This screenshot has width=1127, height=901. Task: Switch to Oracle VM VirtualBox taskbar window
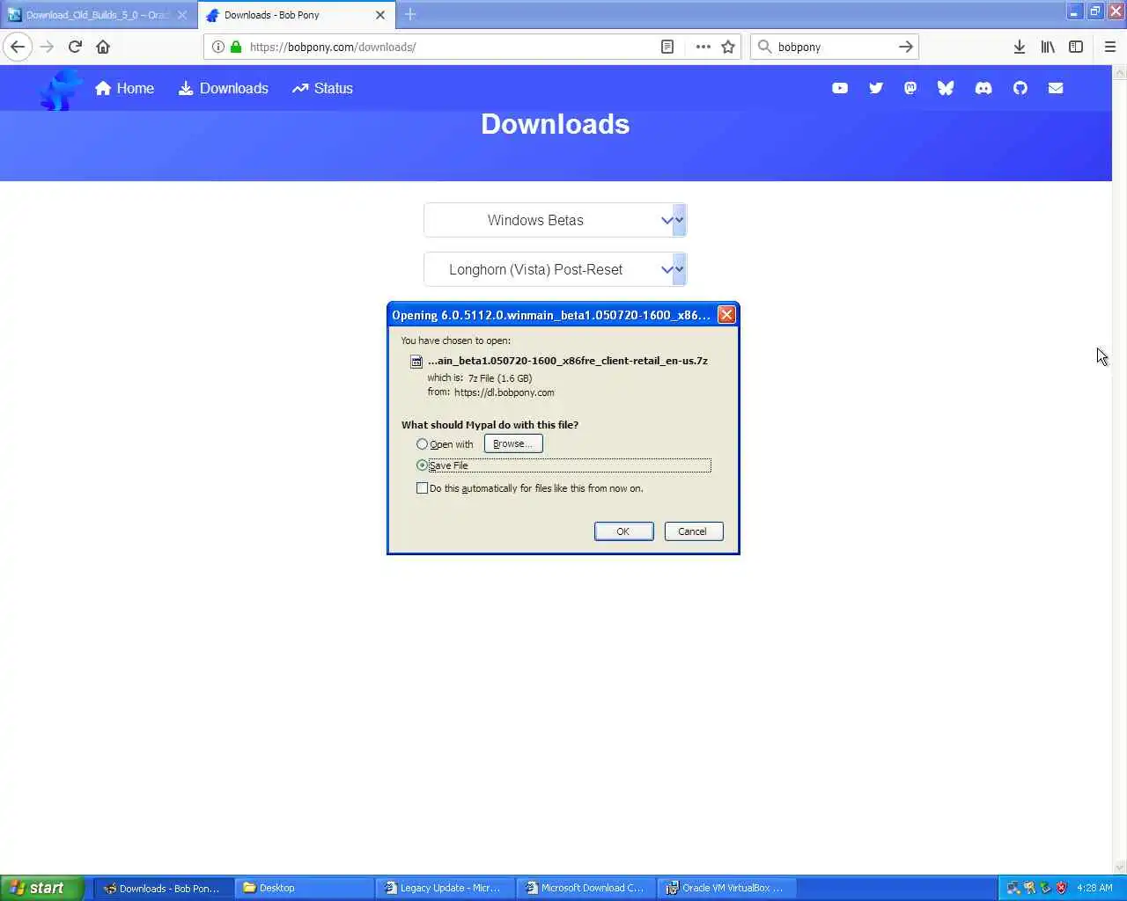coord(727,888)
